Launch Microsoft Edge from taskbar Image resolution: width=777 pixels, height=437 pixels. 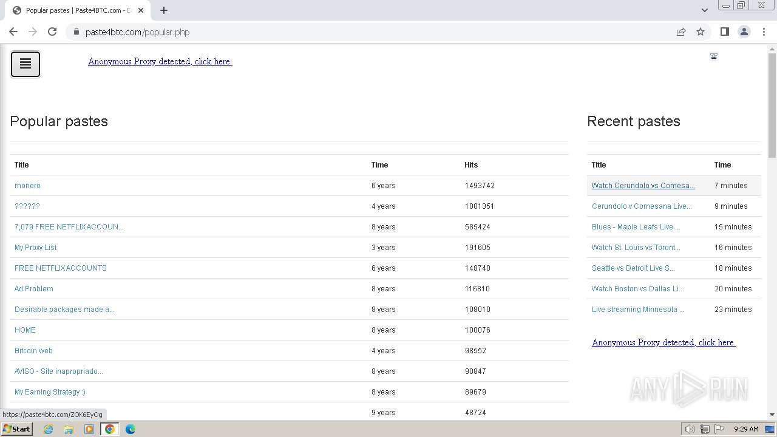coord(131,429)
